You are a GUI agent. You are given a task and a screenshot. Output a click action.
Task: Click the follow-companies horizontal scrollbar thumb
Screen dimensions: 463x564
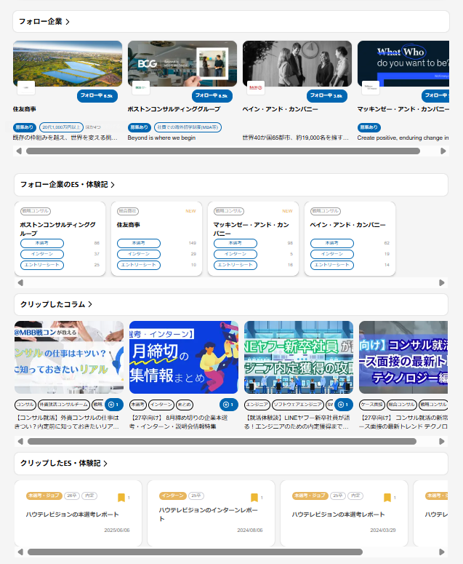(223, 151)
